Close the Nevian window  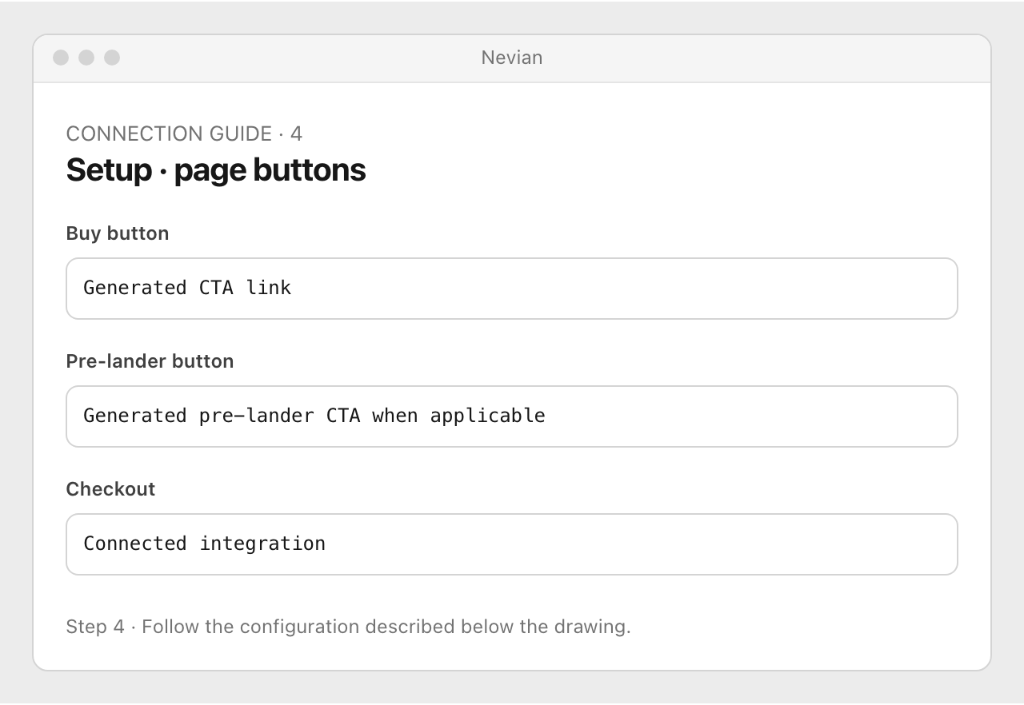pos(61,58)
